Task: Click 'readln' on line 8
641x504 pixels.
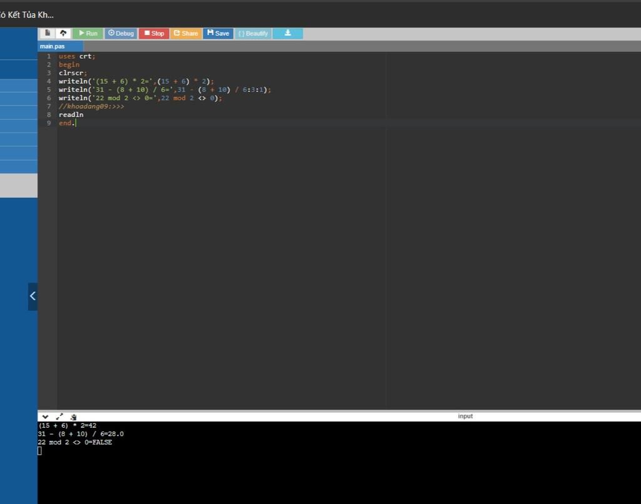Action: 71,115
